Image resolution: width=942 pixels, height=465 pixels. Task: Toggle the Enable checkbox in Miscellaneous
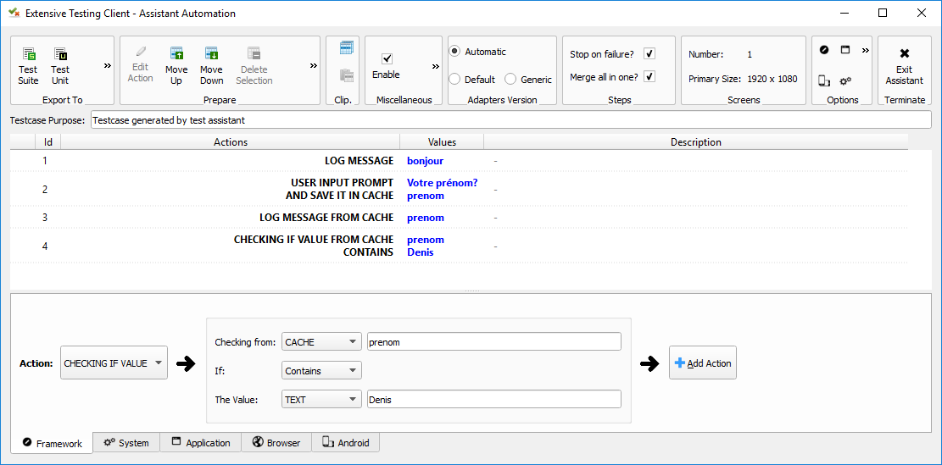click(387, 58)
